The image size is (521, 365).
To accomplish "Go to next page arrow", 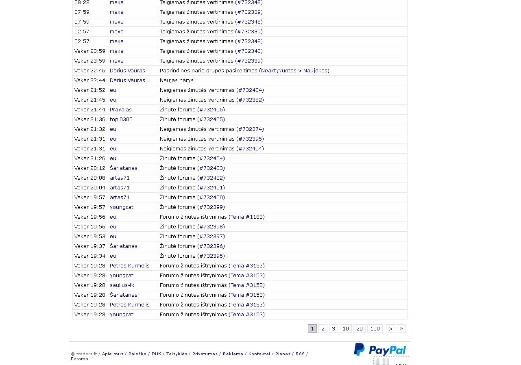I will (390, 329).
